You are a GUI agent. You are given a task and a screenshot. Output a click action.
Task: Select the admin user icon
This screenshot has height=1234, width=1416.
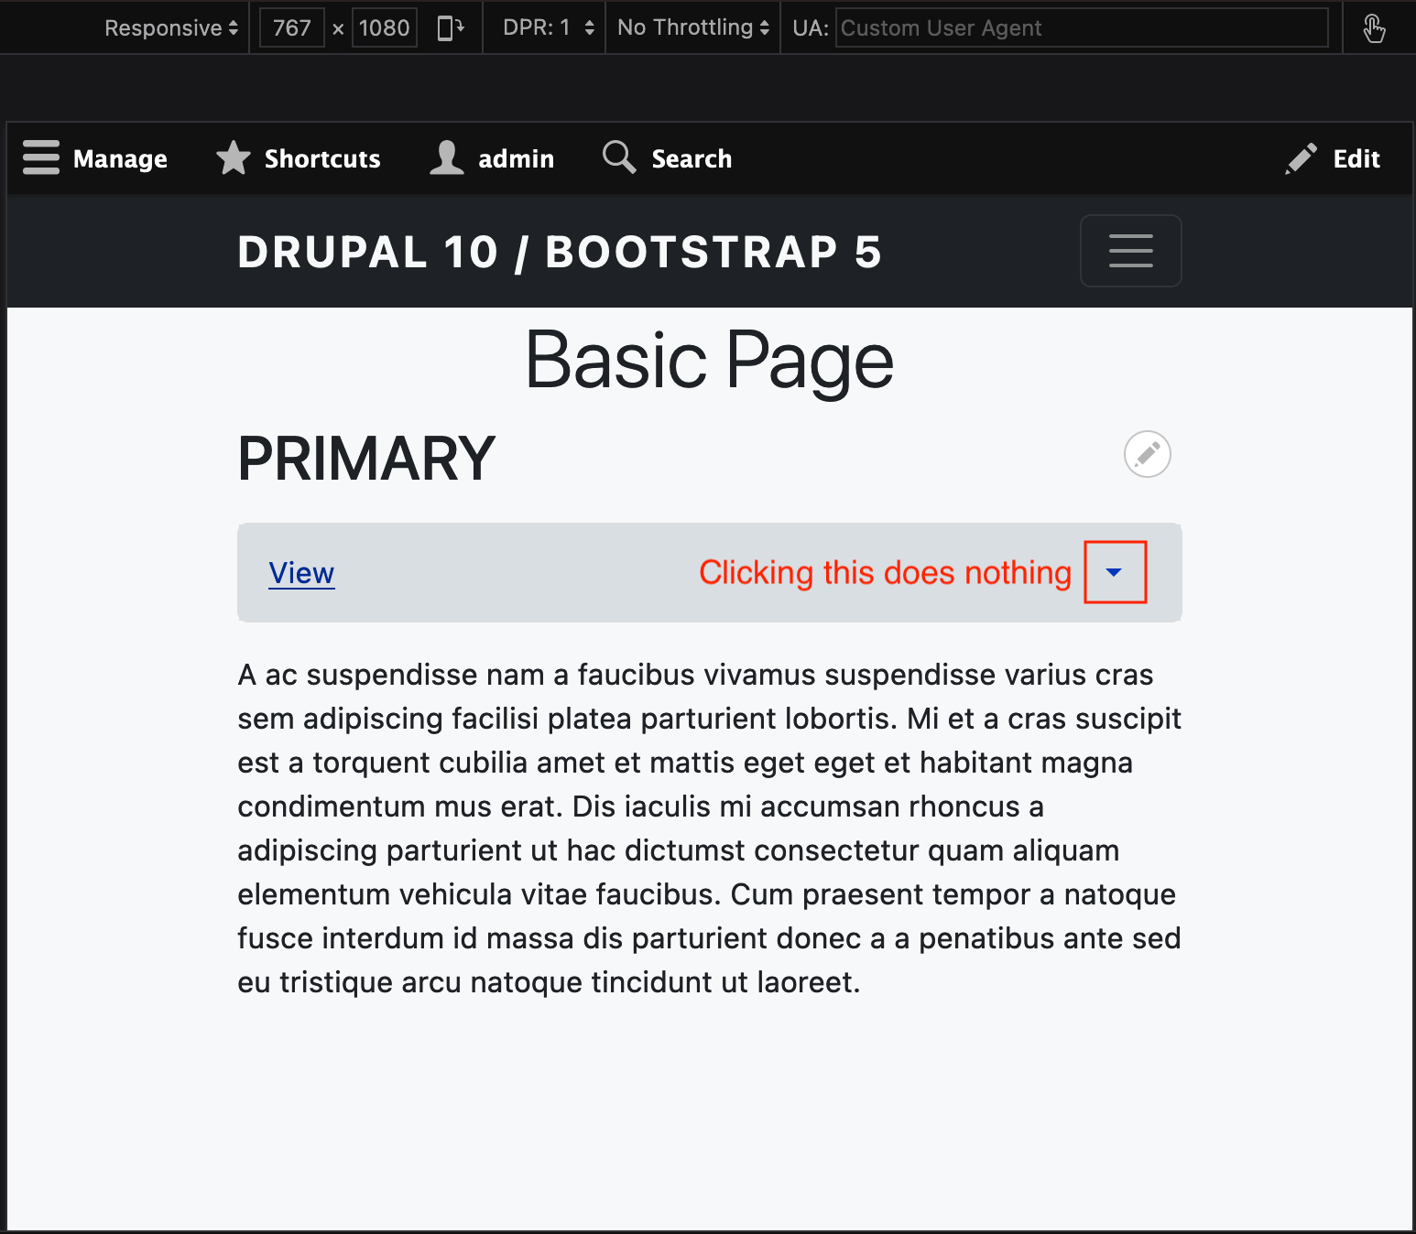click(446, 157)
